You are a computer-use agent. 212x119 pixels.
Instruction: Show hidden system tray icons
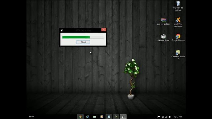155,117
